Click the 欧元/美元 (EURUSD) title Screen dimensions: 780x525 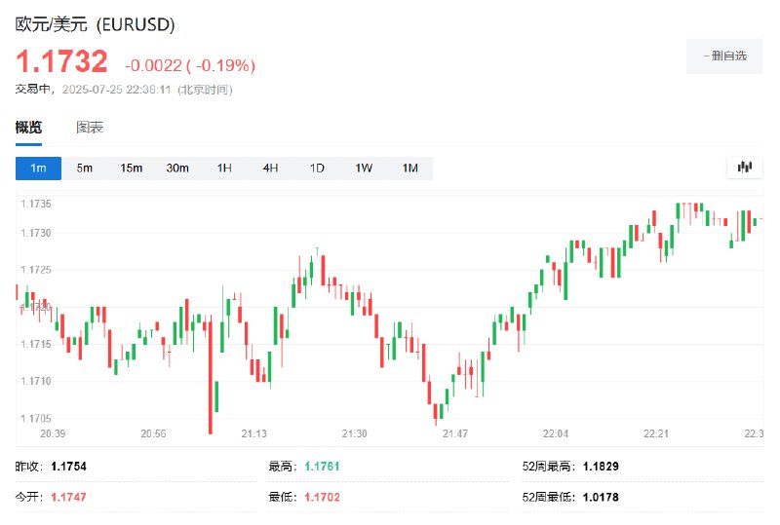tap(95, 24)
